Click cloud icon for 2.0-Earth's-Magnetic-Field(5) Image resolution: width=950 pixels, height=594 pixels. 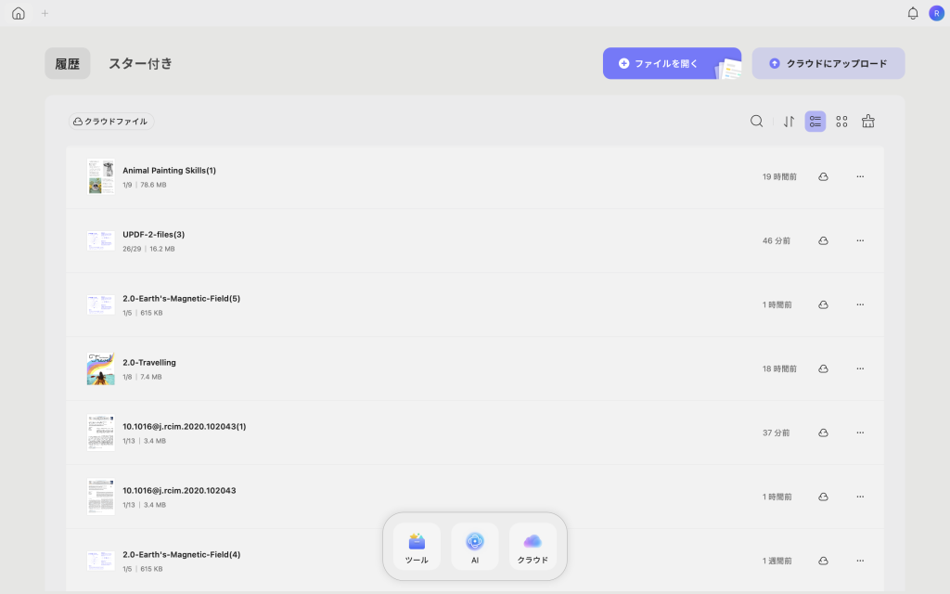(823, 304)
